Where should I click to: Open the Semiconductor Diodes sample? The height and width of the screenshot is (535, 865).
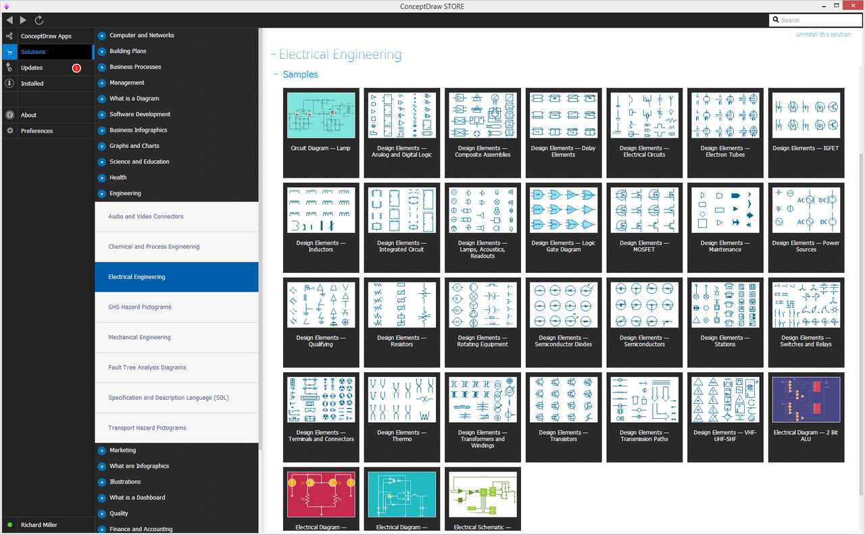coord(564,322)
